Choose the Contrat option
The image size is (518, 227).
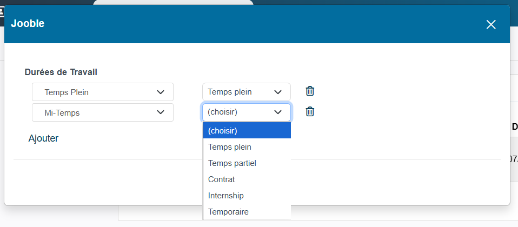coord(247,179)
